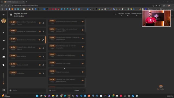Toggle visibility of section 5 BE

(40, 57)
